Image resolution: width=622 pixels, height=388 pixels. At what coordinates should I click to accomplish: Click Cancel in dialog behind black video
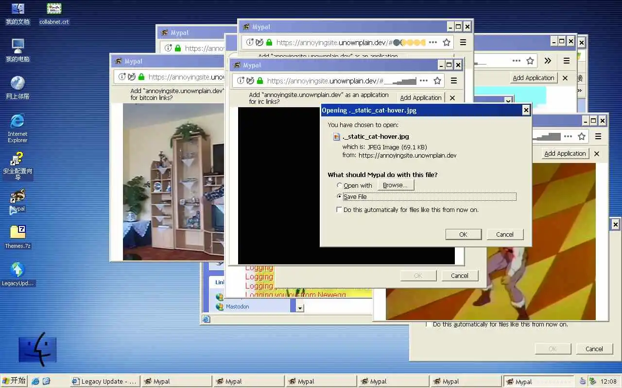pyautogui.click(x=460, y=275)
